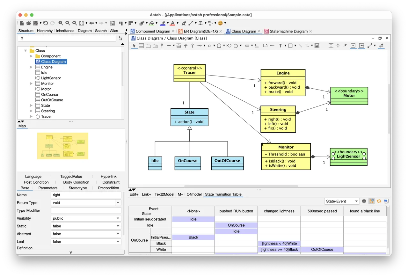Image resolution: width=408 pixels, height=277 pixels.
Task: Select LightSensor in the structure tree
Action: pos(51,78)
